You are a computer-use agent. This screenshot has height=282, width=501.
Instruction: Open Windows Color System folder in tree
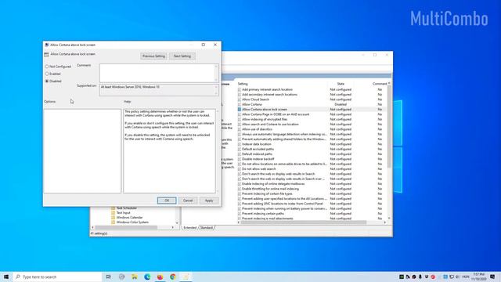tap(132, 222)
